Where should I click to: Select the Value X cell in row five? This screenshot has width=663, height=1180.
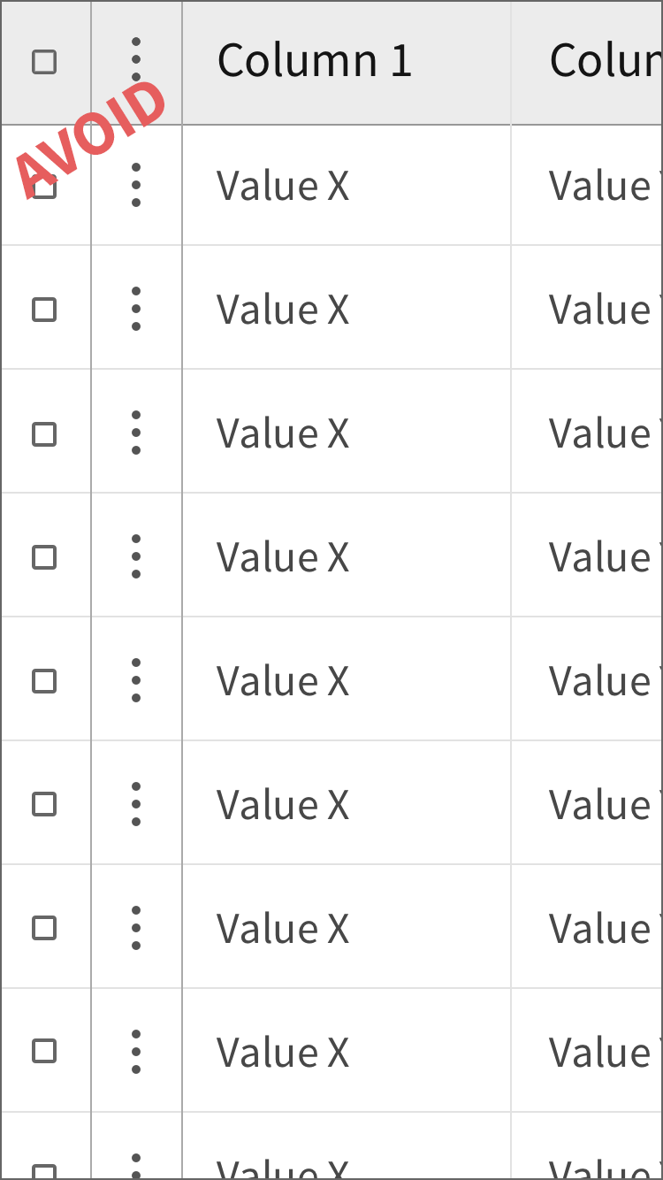tap(283, 680)
